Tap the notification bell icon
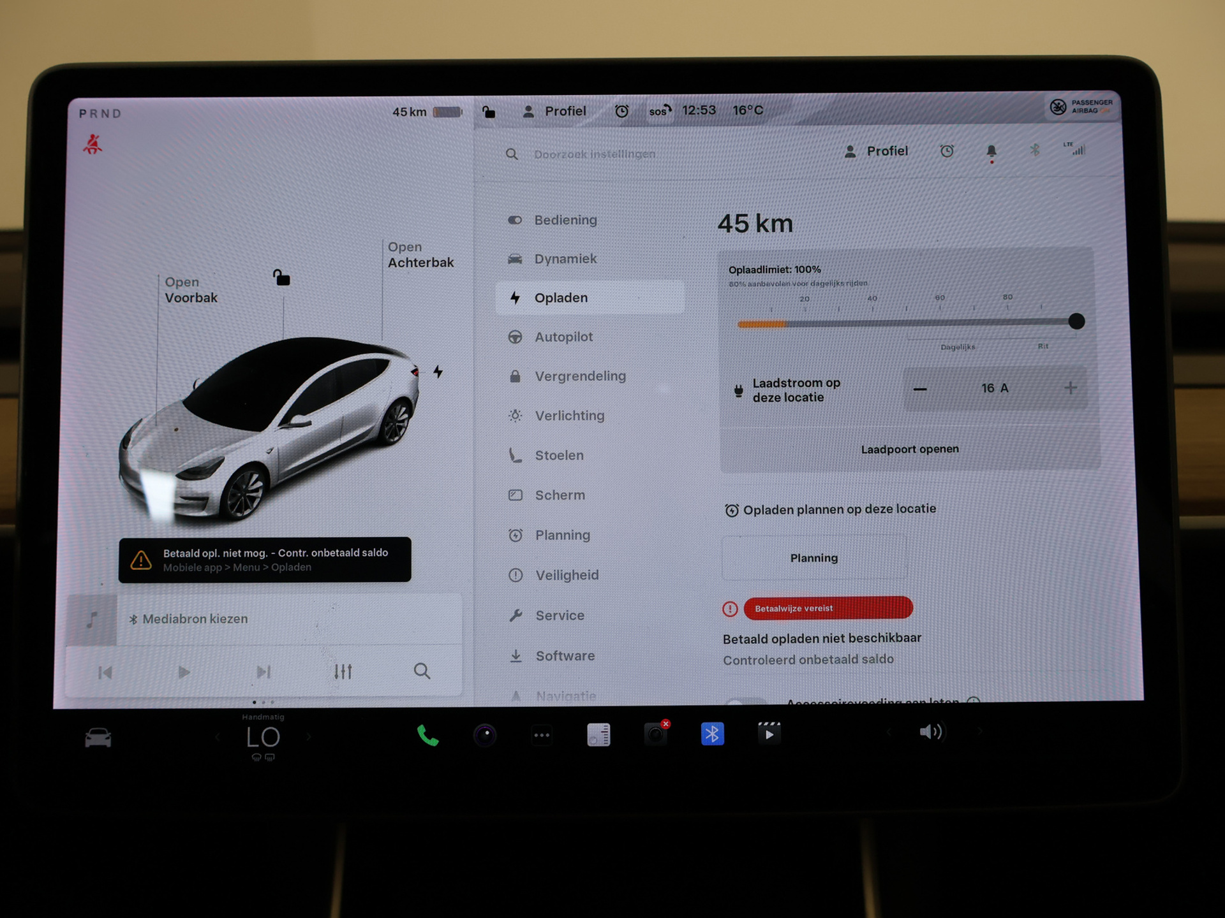The height and width of the screenshot is (918, 1225). click(991, 152)
